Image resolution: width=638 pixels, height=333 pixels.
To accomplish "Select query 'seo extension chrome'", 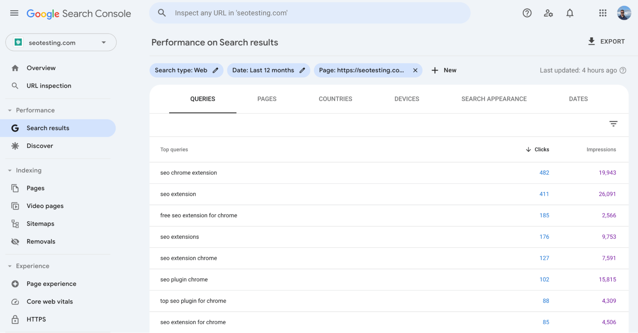I will [189, 258].
